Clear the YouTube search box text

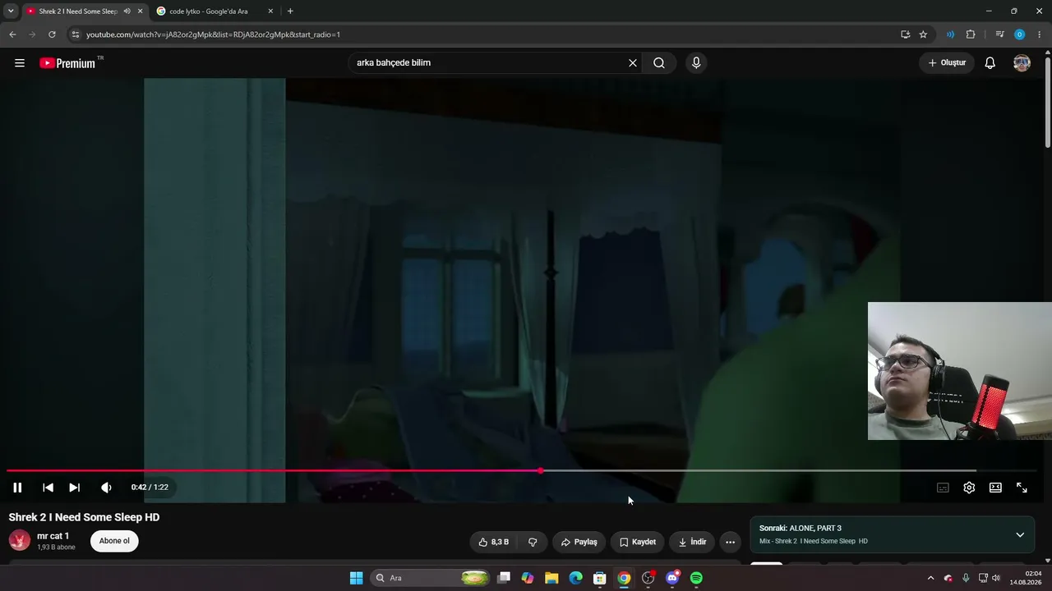click(x=633, y=63)
